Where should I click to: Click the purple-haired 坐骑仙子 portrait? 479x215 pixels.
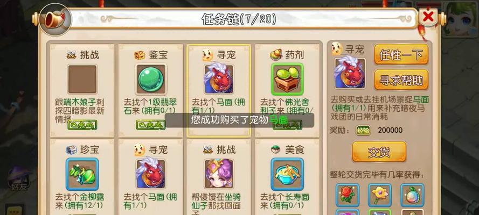(x=219, y=174)
